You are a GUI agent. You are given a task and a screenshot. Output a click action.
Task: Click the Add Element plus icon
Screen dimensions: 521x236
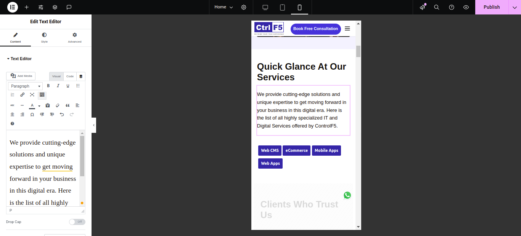(x=27, y=7)
